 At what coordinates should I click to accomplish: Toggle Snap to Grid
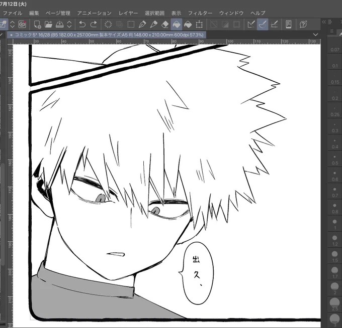point(274,24)
